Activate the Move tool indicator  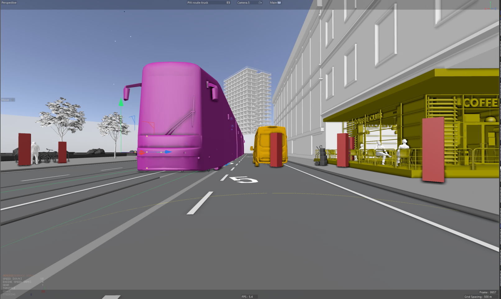[x=8, y=99]
